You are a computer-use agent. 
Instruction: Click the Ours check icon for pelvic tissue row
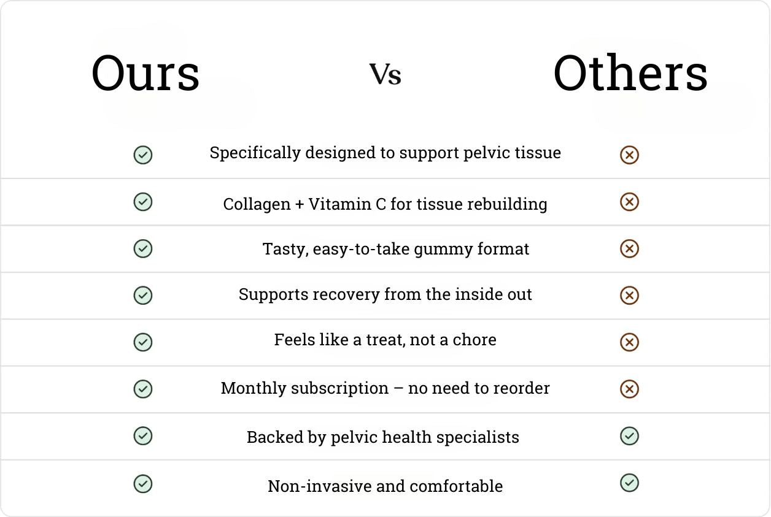tap(143, 155)
